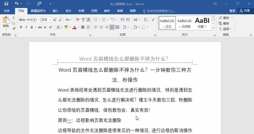Open the 文件 menu
The width and height of the screenshot is (254, 134).
[7, 11]
